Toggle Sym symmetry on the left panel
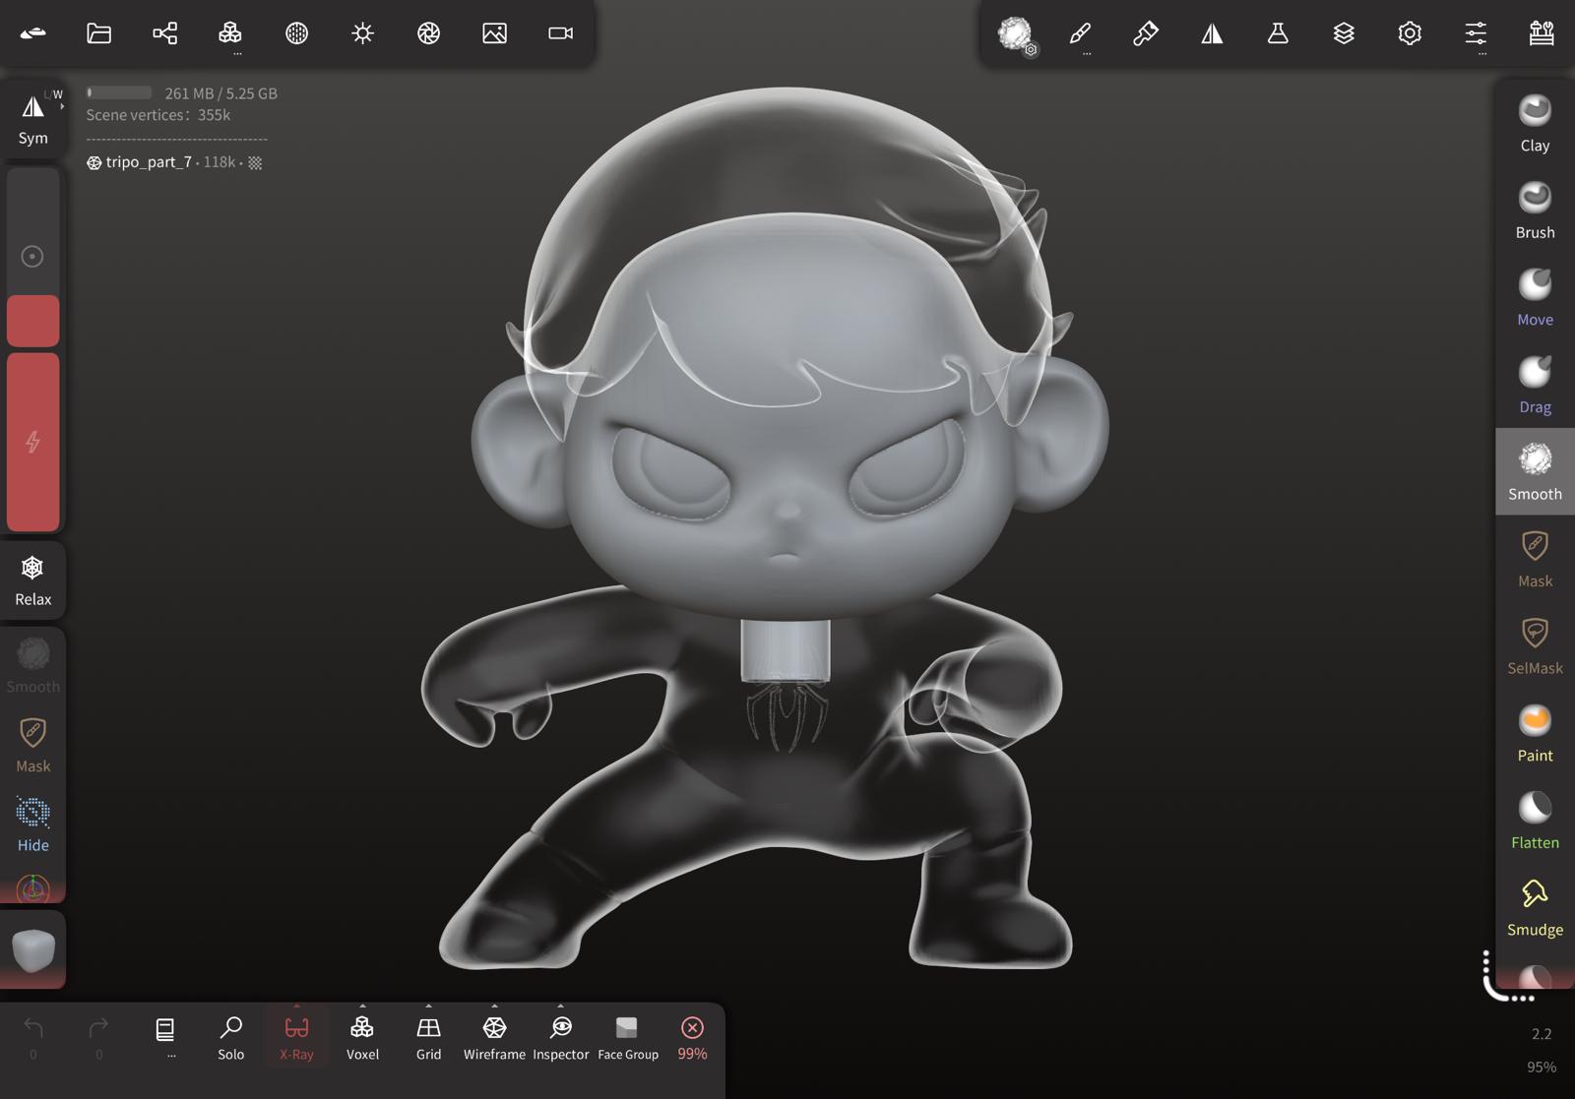This screenshot has height=1099, width=1575. (32, 119)
